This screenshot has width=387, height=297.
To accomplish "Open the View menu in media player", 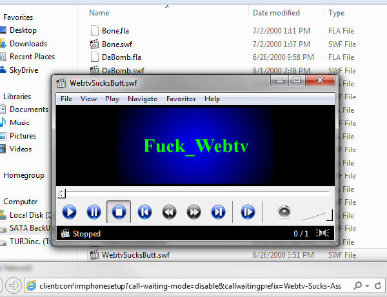I will pyautogui.click(x=88, y=99).
